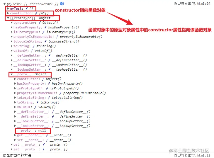Collapse the root {myTest: f, constructor: f} object
Viewport: 214px width, 158px height.
(4, 4)
